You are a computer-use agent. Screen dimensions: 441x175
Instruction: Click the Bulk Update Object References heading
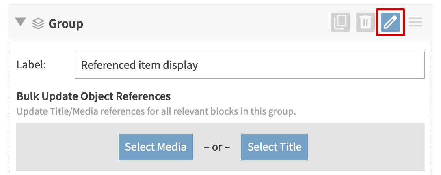coord(93,96)
